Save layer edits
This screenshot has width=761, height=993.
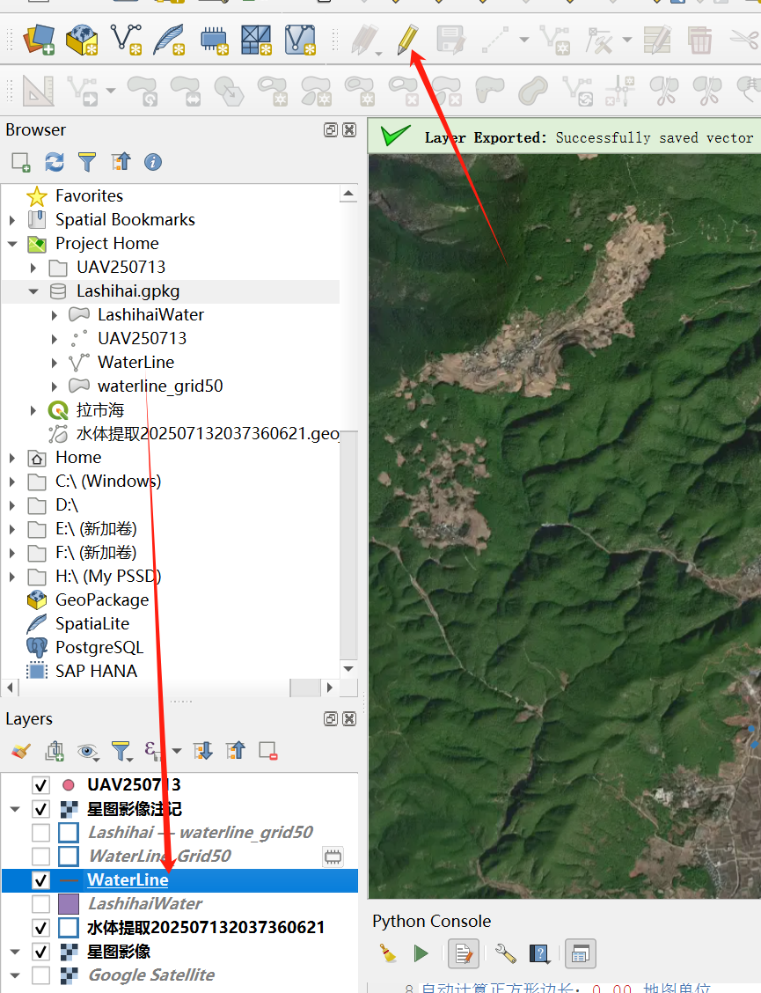[450, 40]
